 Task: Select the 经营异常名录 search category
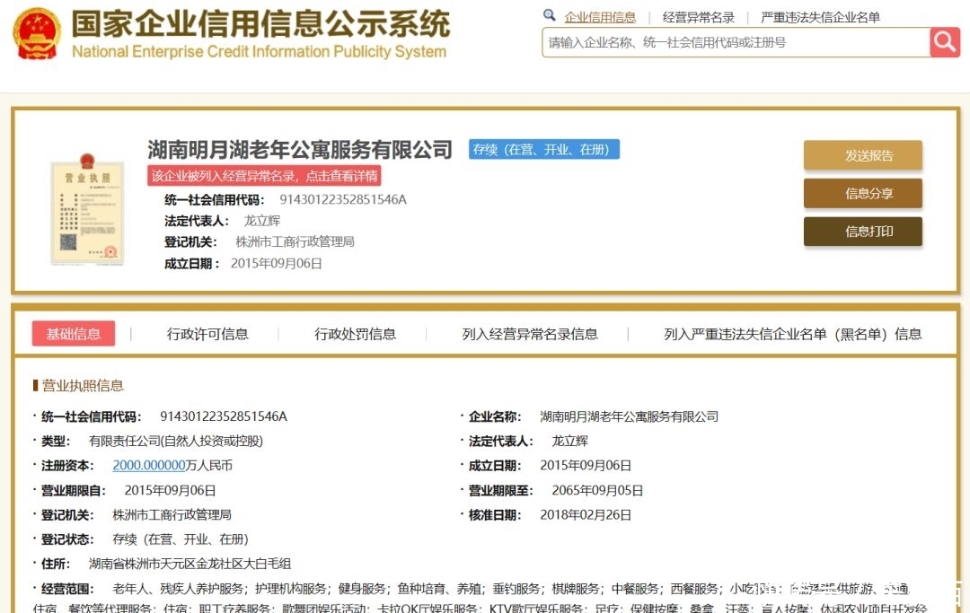coord(698,17)
